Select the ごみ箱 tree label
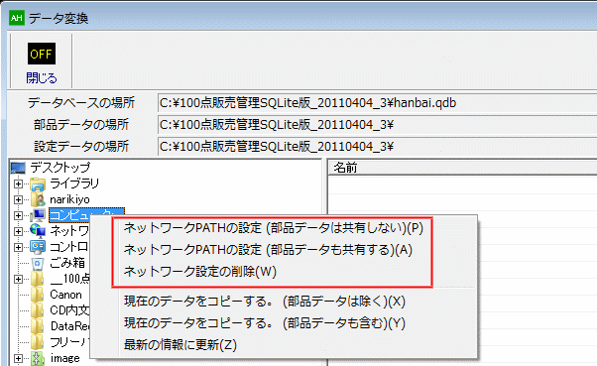 (x=67, y=263)
